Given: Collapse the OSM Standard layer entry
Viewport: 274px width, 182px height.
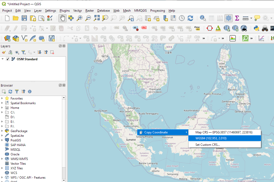Looking at the screenshot, I should [x=3, y=59].
